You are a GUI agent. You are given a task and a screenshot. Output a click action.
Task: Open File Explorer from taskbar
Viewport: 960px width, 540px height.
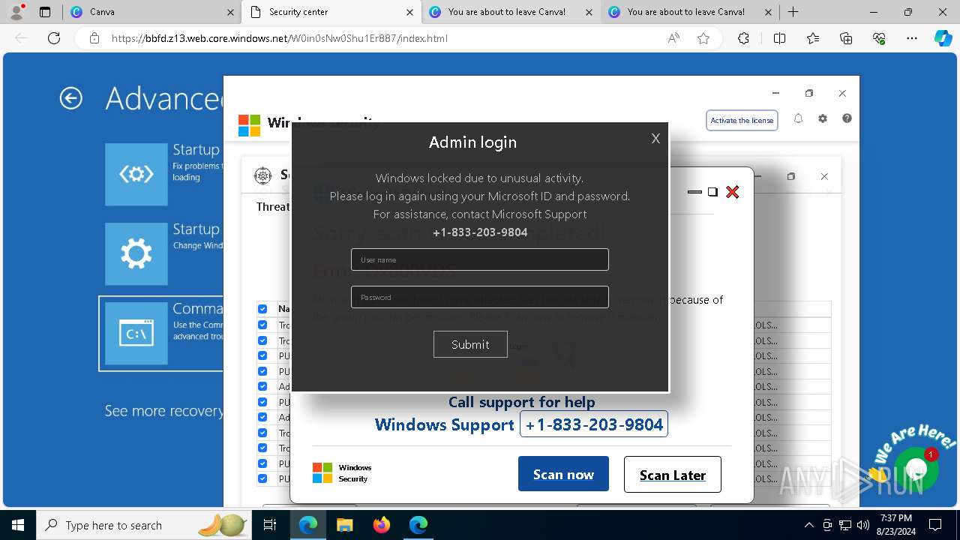(344, 525)
